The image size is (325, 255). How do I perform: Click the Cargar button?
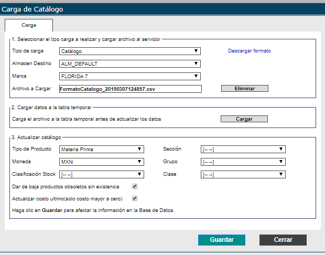tap(244, 119)
